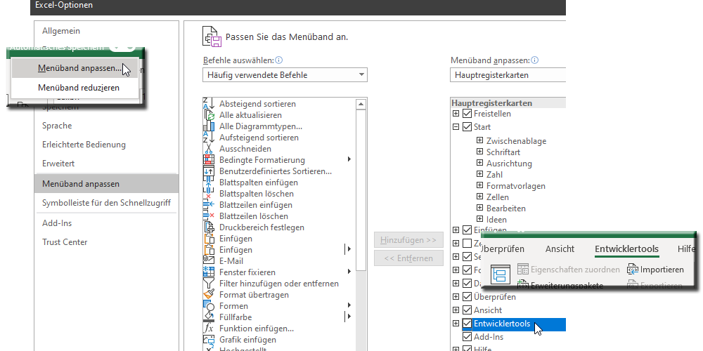Screen dimensions: 703x351
Task: Click the Alle aktualisieren refresh icon
Action: tap(209, 115)
